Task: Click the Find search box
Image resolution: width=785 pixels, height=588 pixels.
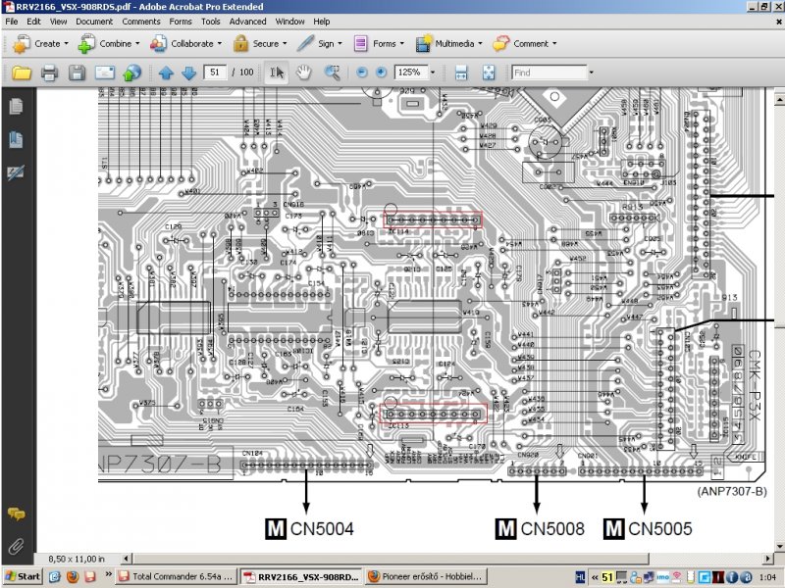Action: click(x=549, y=73)
